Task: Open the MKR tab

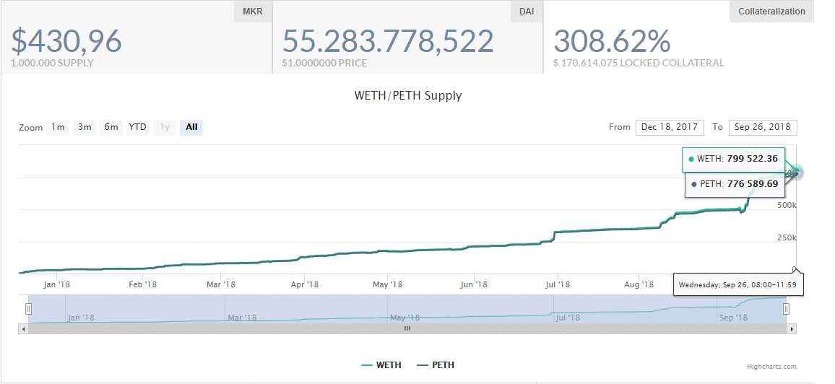Action: [252, 11]
